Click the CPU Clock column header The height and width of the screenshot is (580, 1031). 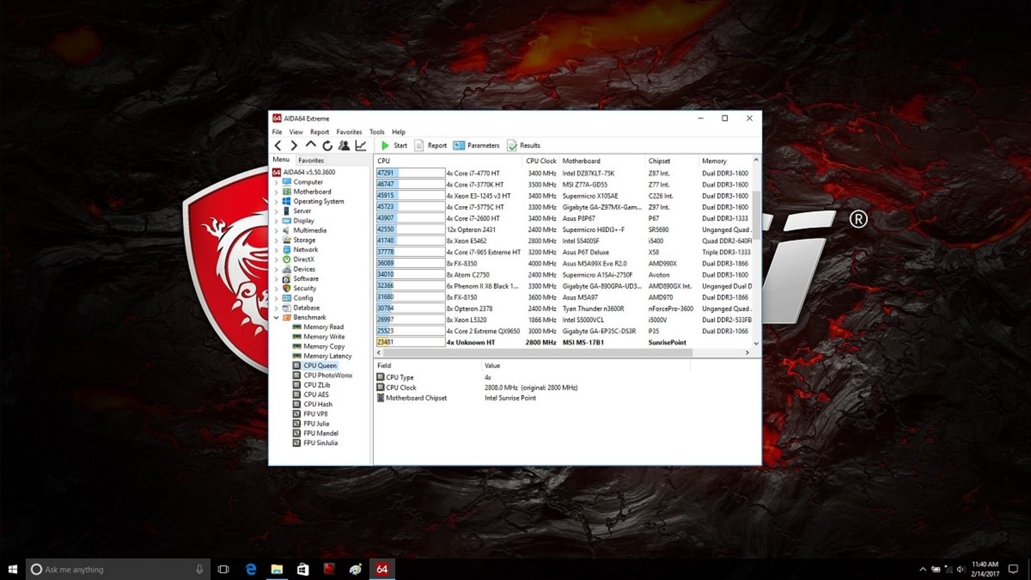pyautogui.click(x=541, y=161)
